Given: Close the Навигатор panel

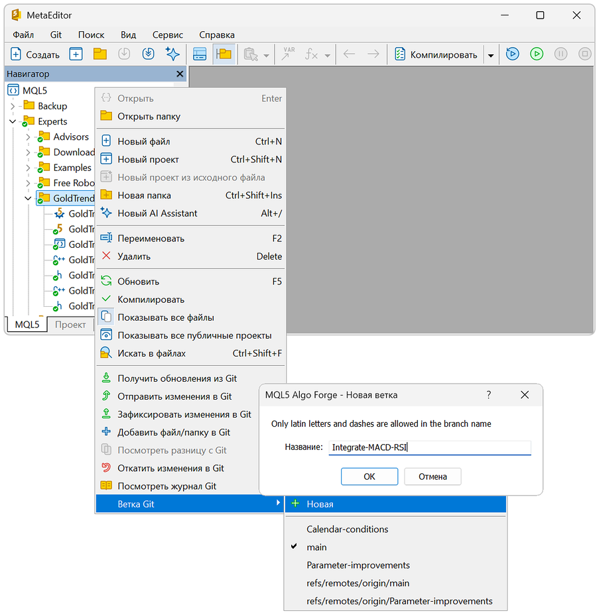Looking at the screenshot, I should point(180,74).
